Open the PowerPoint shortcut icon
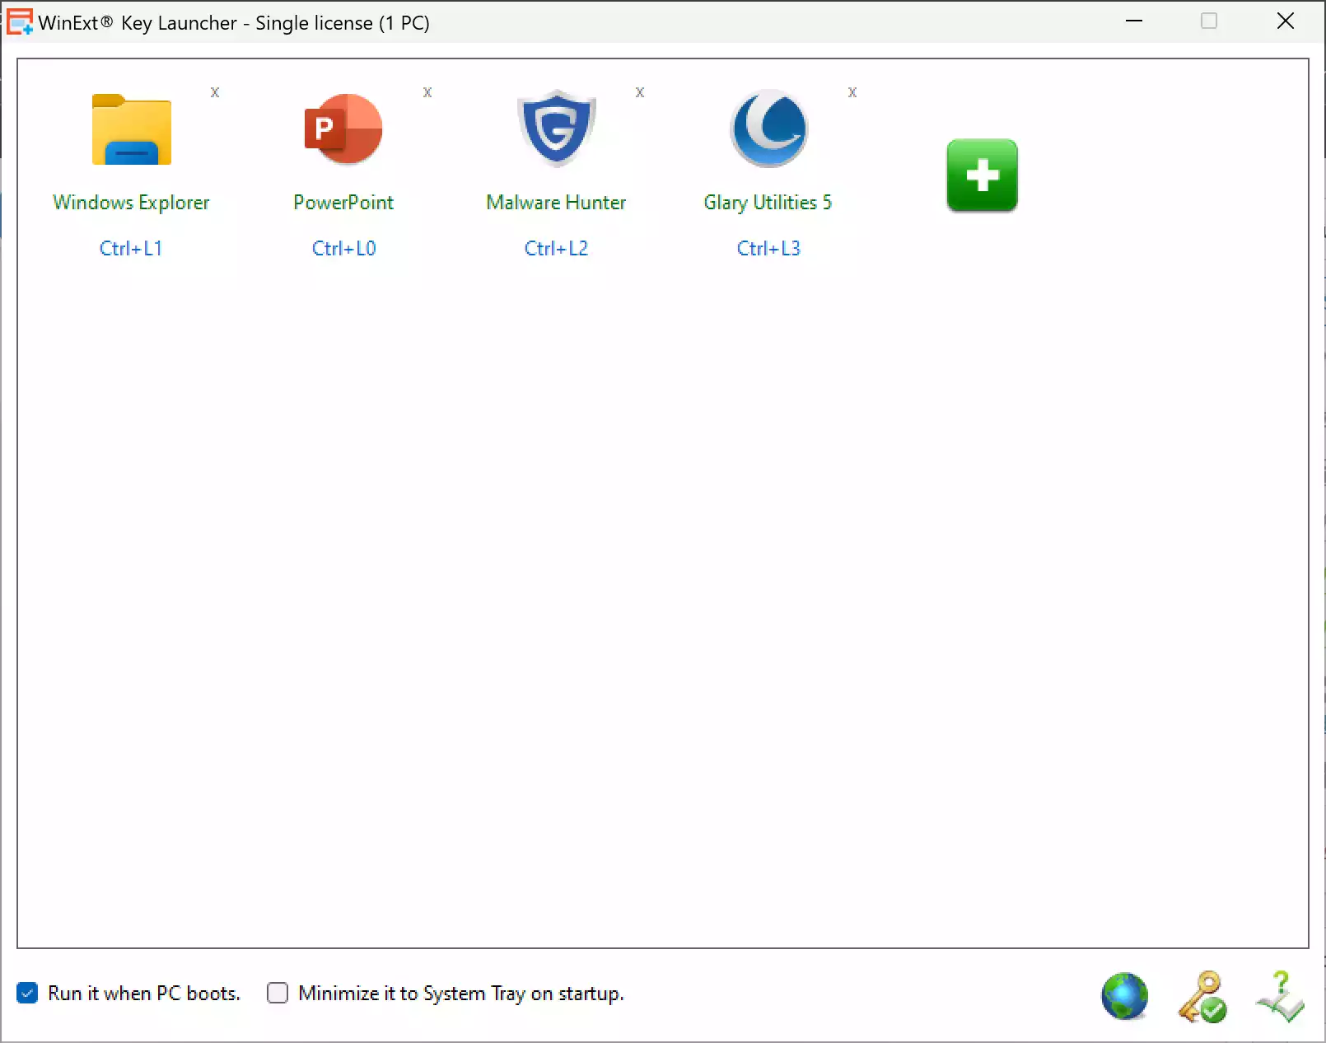 tap(343, 129)
